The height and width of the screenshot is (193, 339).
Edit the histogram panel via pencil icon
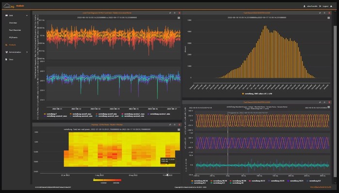(320, 13)
